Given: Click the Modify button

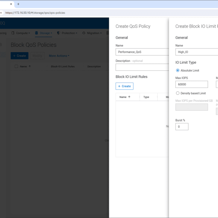Looking at the screenshot, I should coord(37,56).
